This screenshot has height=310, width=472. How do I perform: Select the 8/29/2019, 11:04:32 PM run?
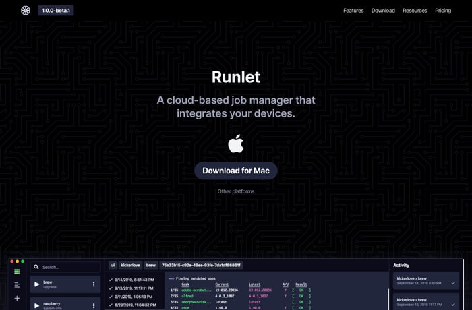(131, 305)
